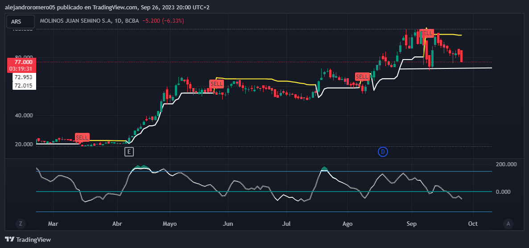529x248 pixels.
Task: Click the Mayo label on time axis
Action: click(x=170, y=224)
